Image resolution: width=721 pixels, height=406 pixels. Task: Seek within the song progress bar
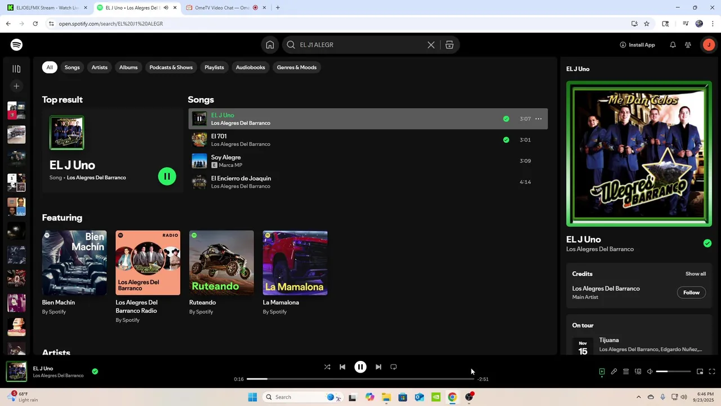(x=360, y=379)
